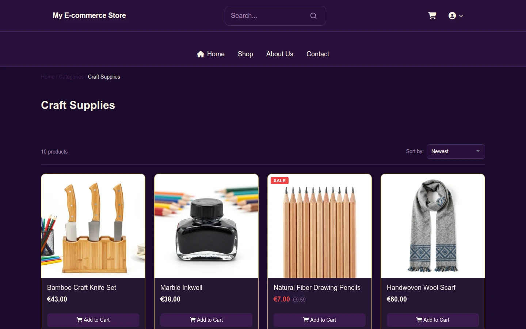Click the Handwoven Wool Scarf title
The height and width of the screenshot is (329, 526).
point(421,288)
